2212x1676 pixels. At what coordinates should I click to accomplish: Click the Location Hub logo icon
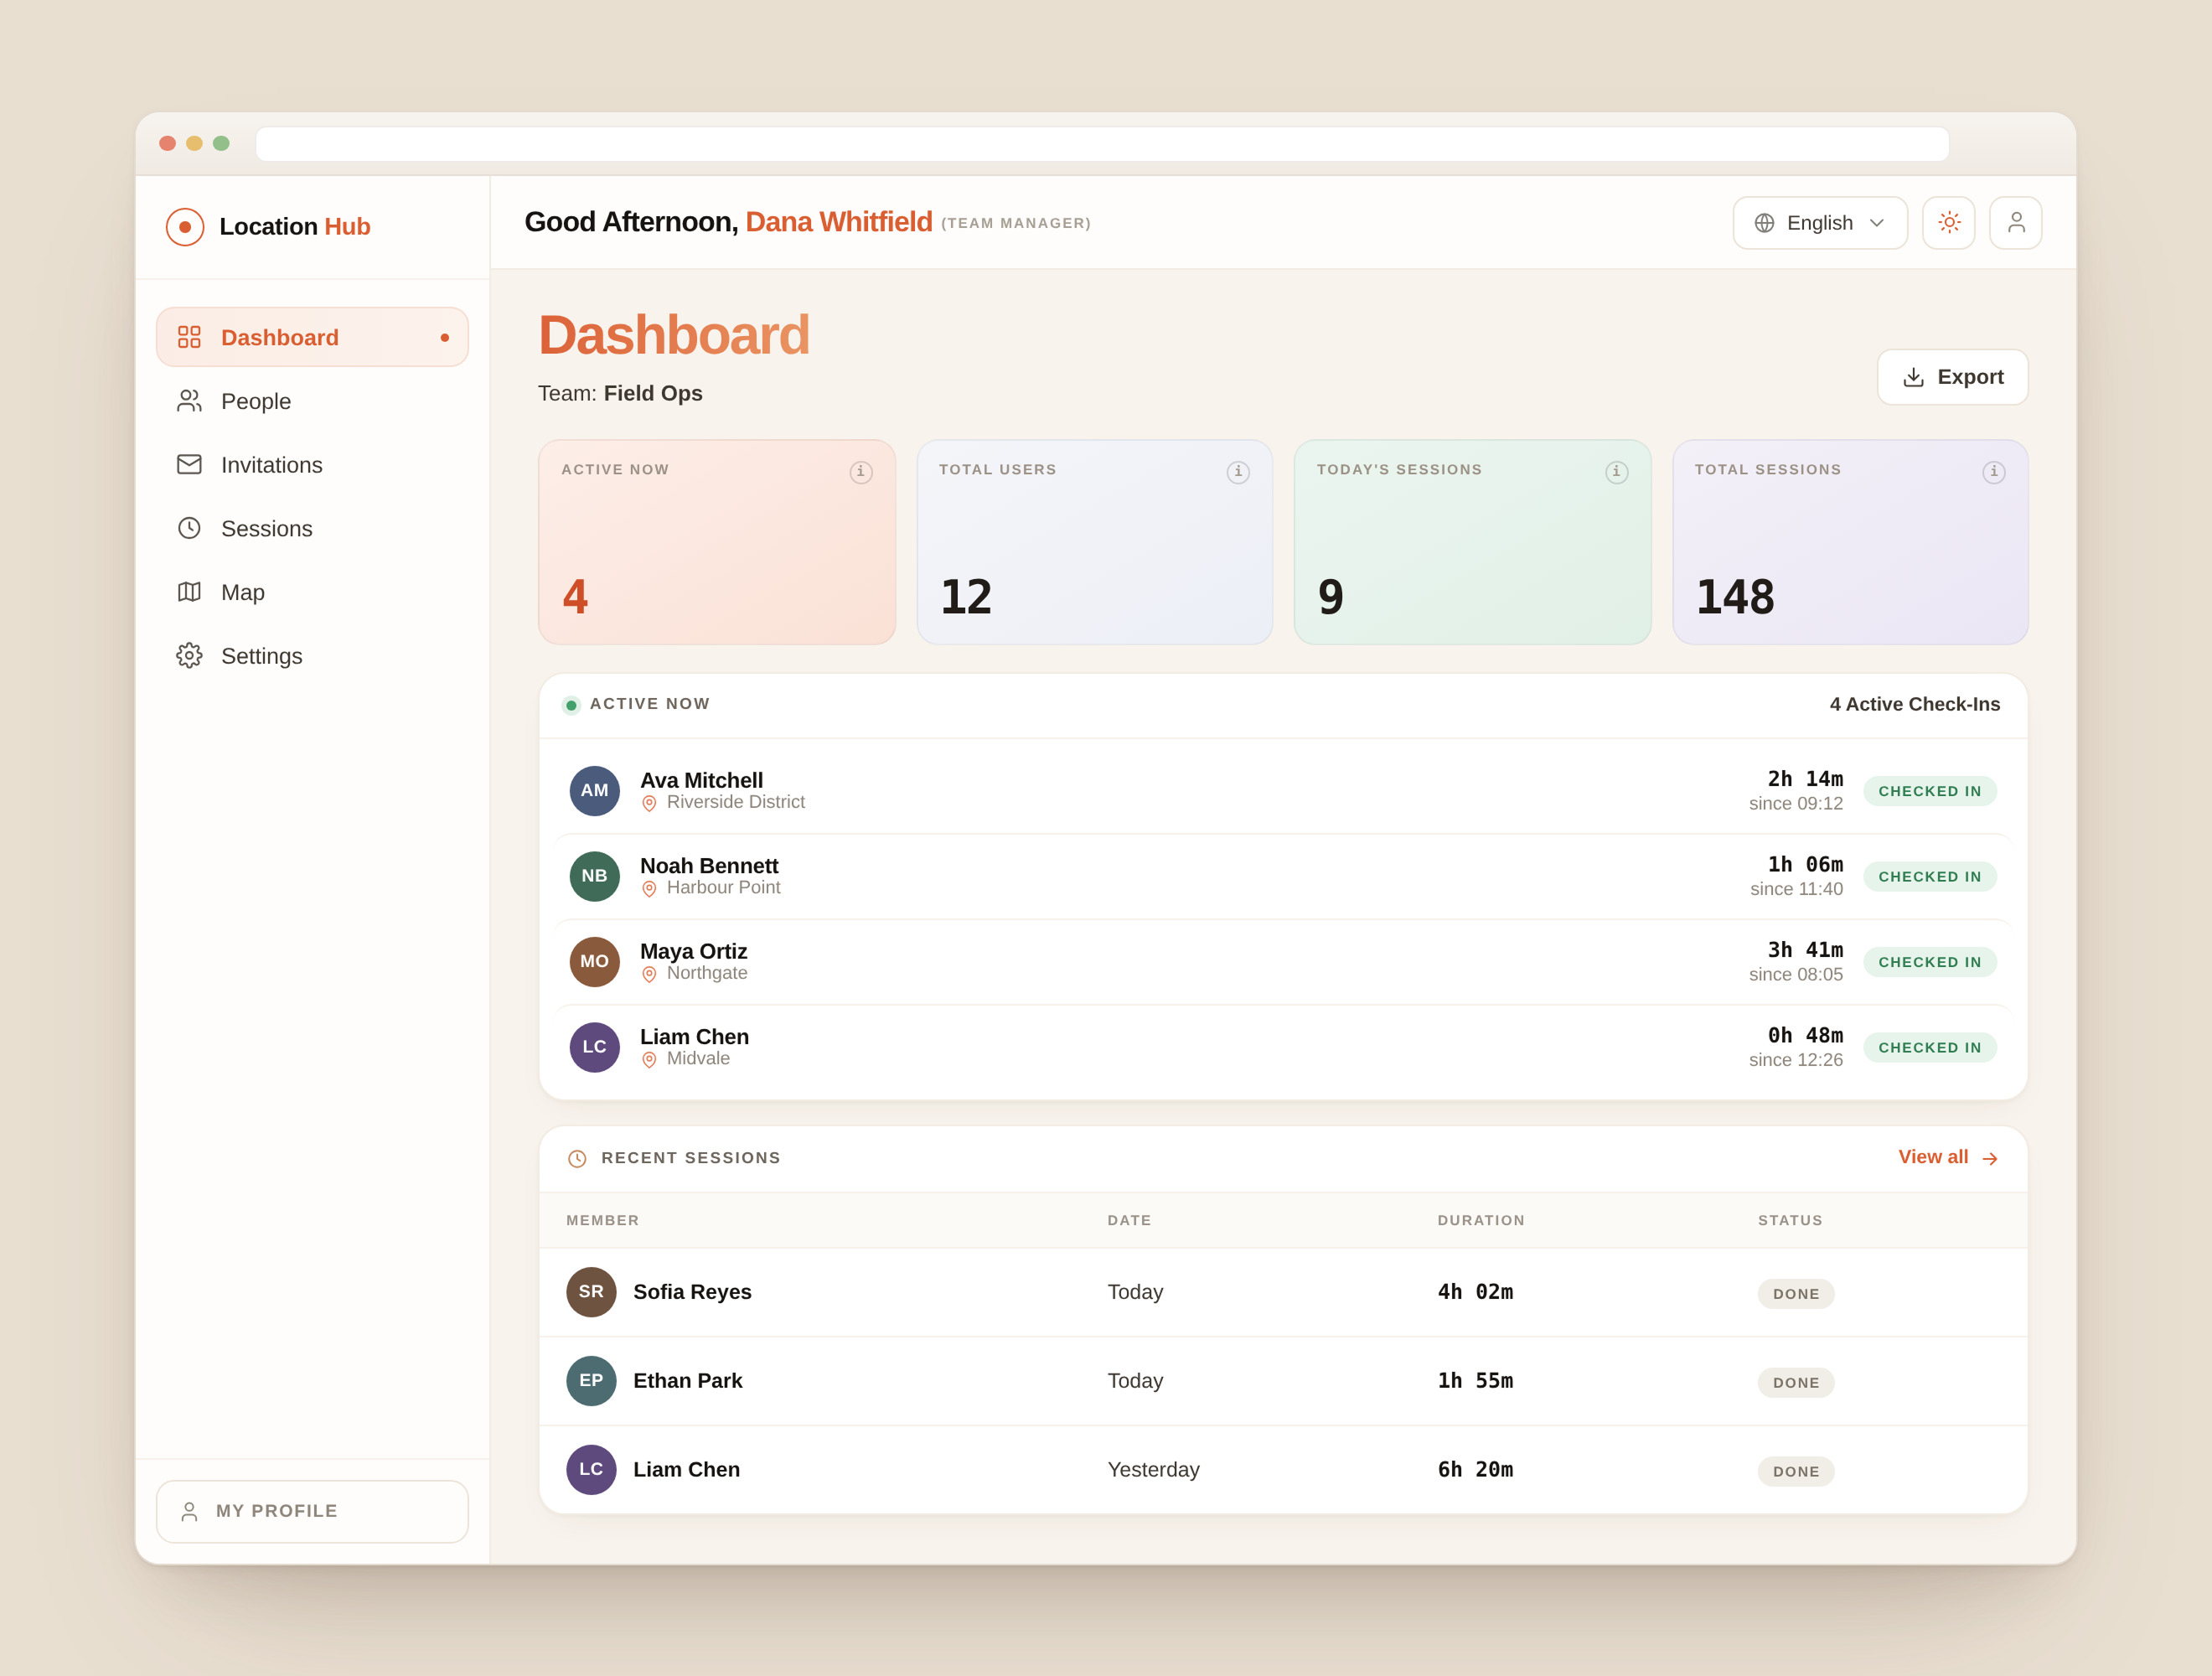pos(185,227)
